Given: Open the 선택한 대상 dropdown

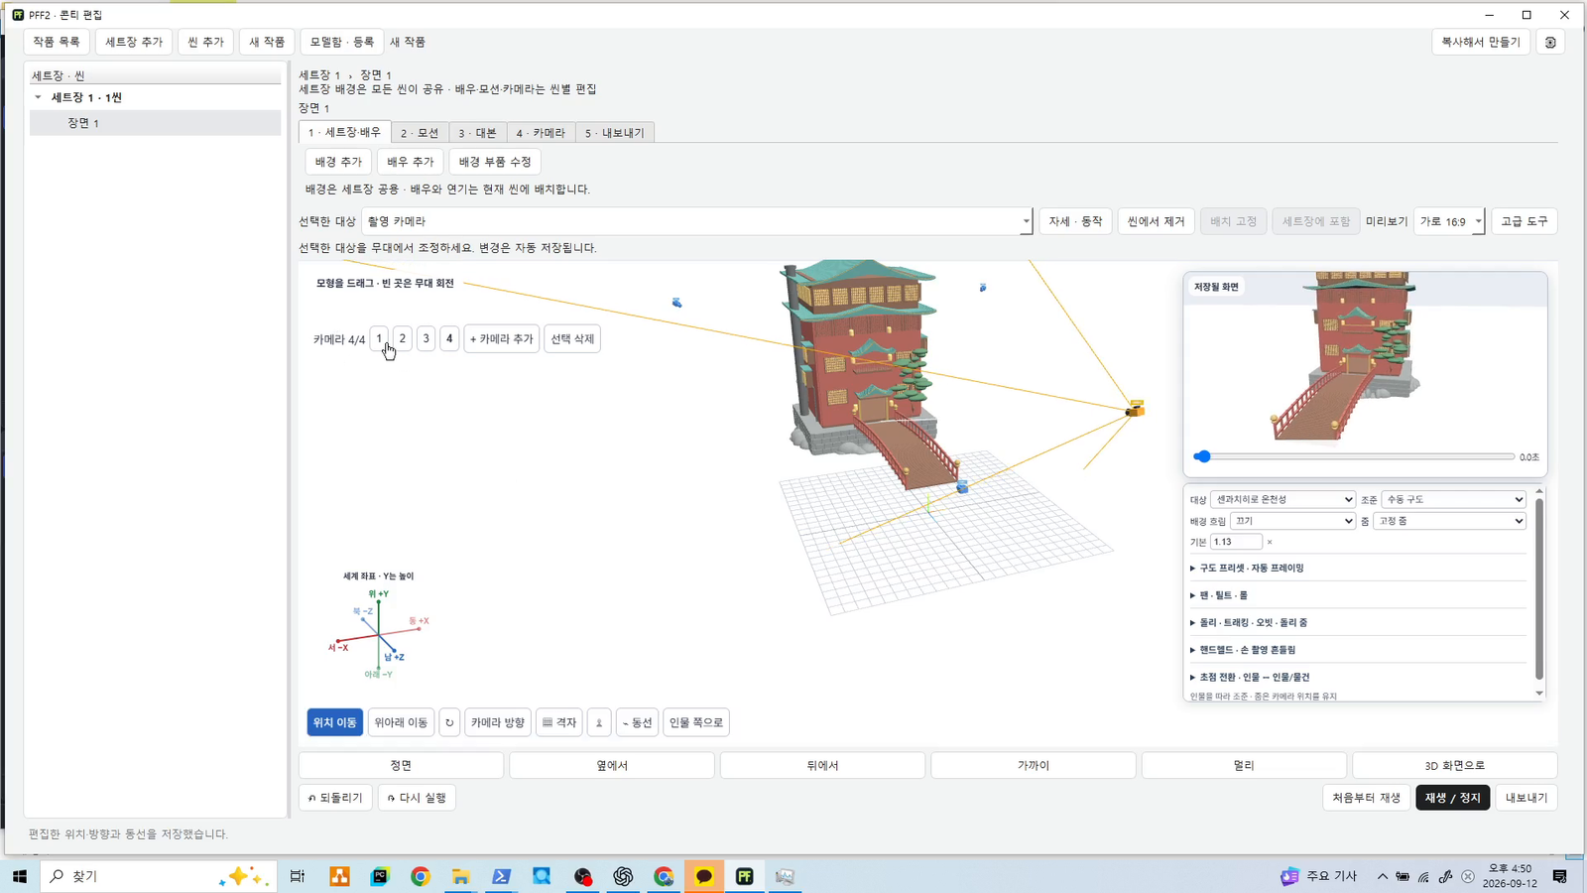Looking at the screenshot, I should click(697, 221).
